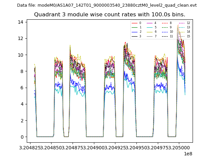Click the x-axis tick label 3.205000
Image resolution: width=214 pixels, height=160 pixels.
(178, 147)
